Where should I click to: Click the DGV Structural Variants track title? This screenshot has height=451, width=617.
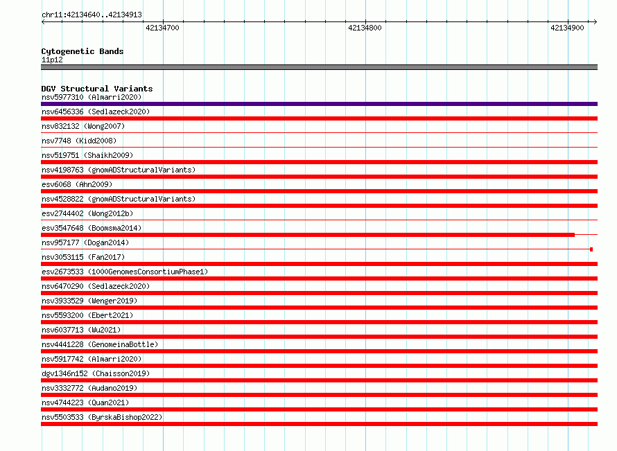click(x=97, y=89)
